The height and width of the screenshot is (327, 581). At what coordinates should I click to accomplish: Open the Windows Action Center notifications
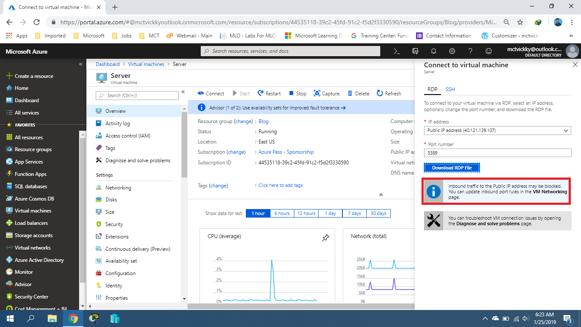568,318
